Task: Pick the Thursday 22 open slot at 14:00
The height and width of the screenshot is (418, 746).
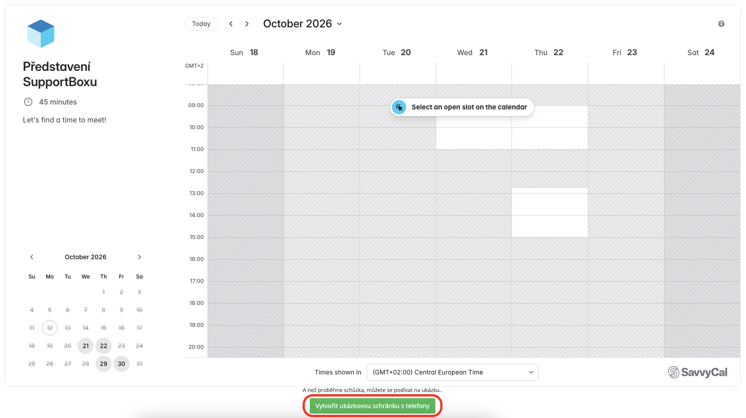Action: point(550,226)
